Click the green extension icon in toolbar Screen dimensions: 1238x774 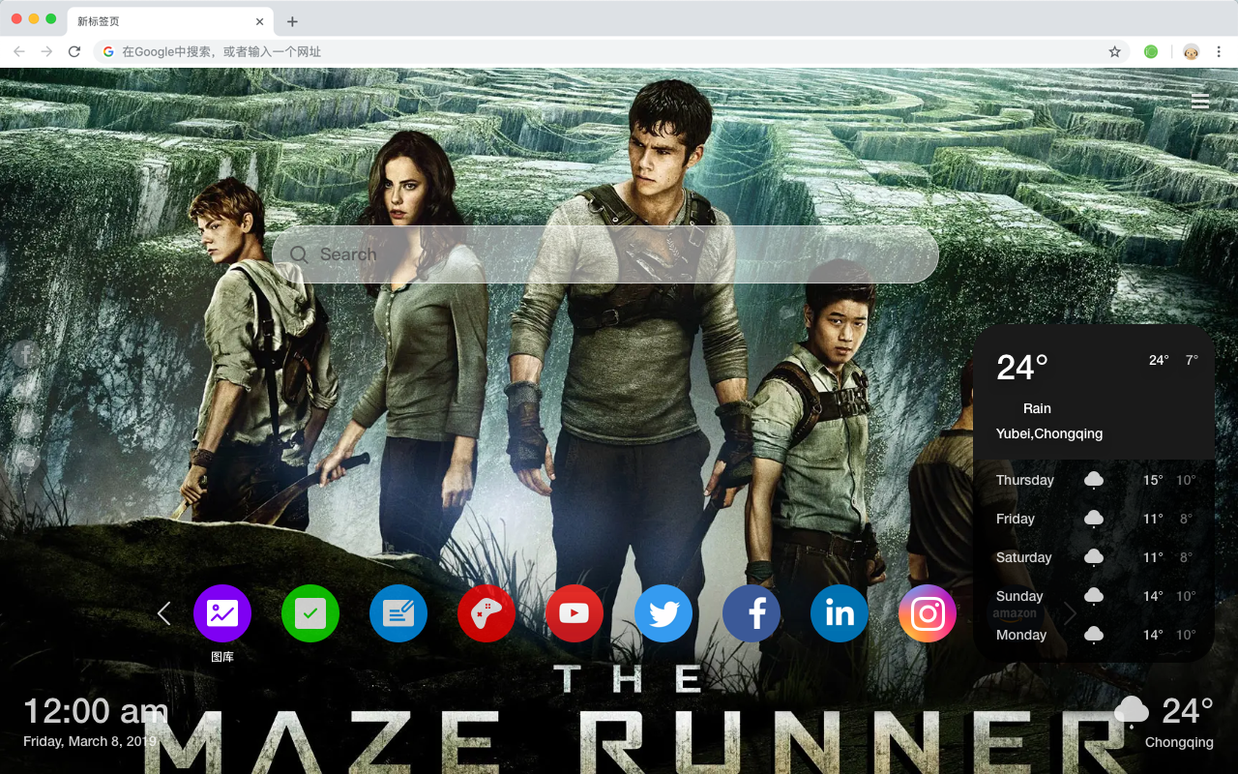[1151, 51]
